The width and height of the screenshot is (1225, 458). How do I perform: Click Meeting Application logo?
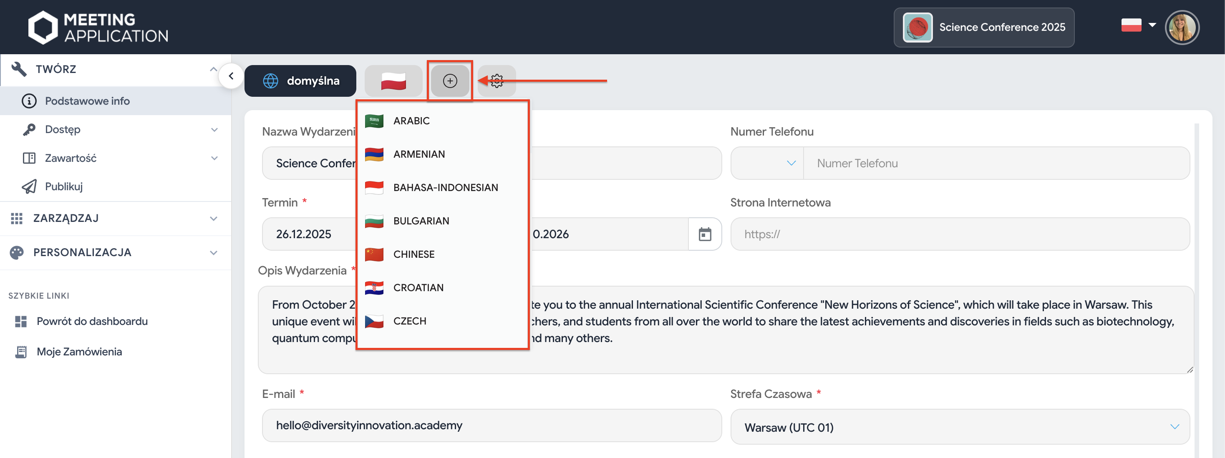(98, 28)
